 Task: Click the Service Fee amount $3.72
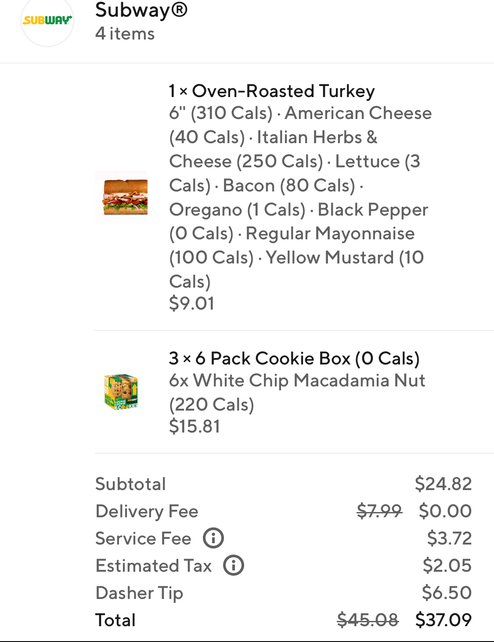coord(449,538)
